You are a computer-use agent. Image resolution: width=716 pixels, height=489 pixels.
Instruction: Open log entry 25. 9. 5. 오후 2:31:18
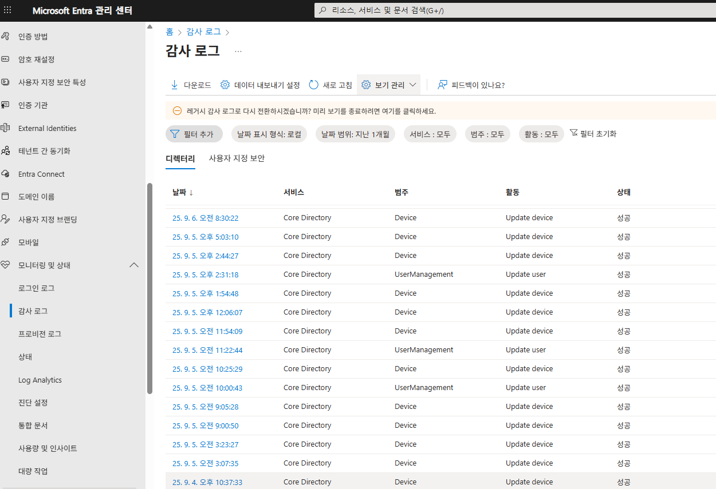pos(205,275)
